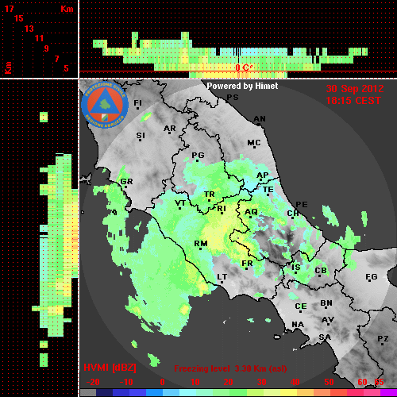Click the PZ city label
Viewport: 397px width, 397px height.
pos(383,338)
